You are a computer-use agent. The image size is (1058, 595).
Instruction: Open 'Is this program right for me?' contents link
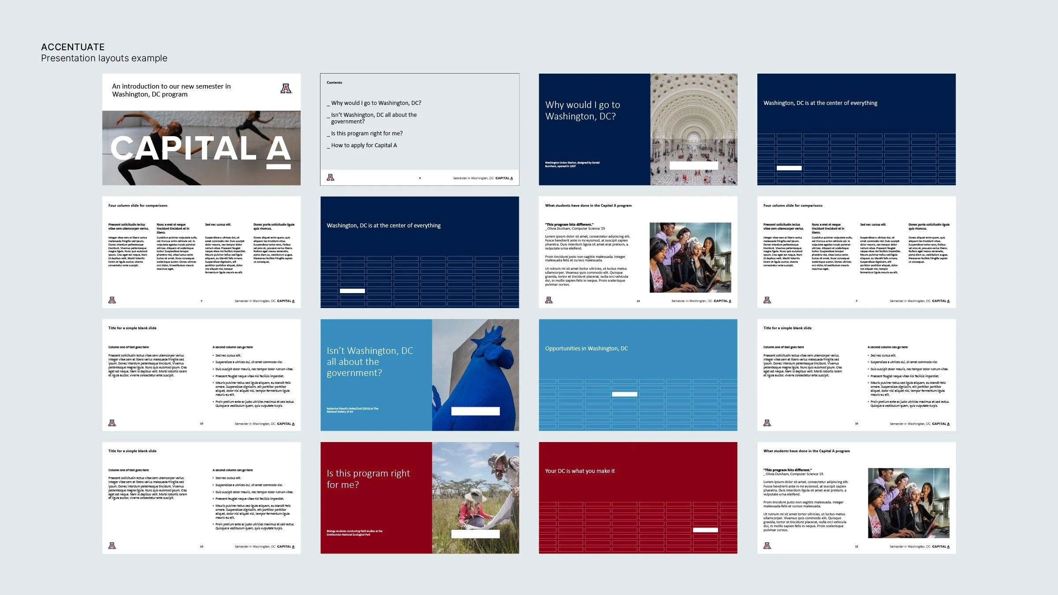366,134
